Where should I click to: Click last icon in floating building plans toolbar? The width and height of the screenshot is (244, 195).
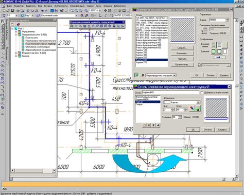(x=123, y=26)
